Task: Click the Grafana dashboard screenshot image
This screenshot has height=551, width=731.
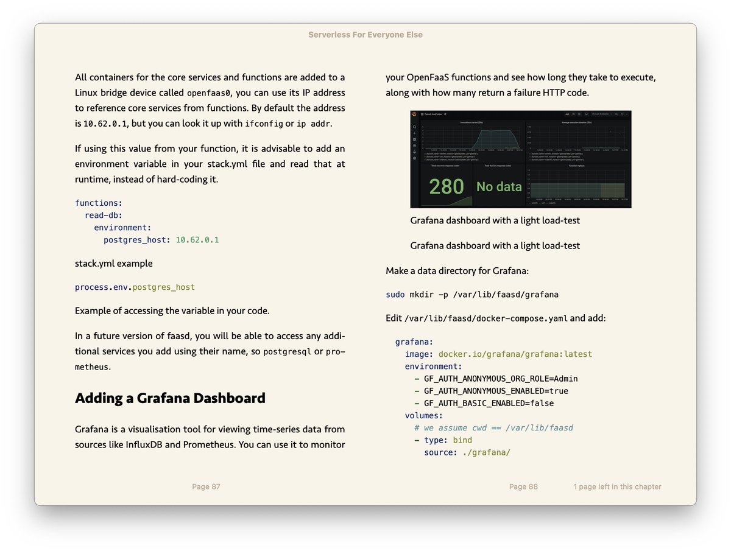Action: [x=520, y=159]
